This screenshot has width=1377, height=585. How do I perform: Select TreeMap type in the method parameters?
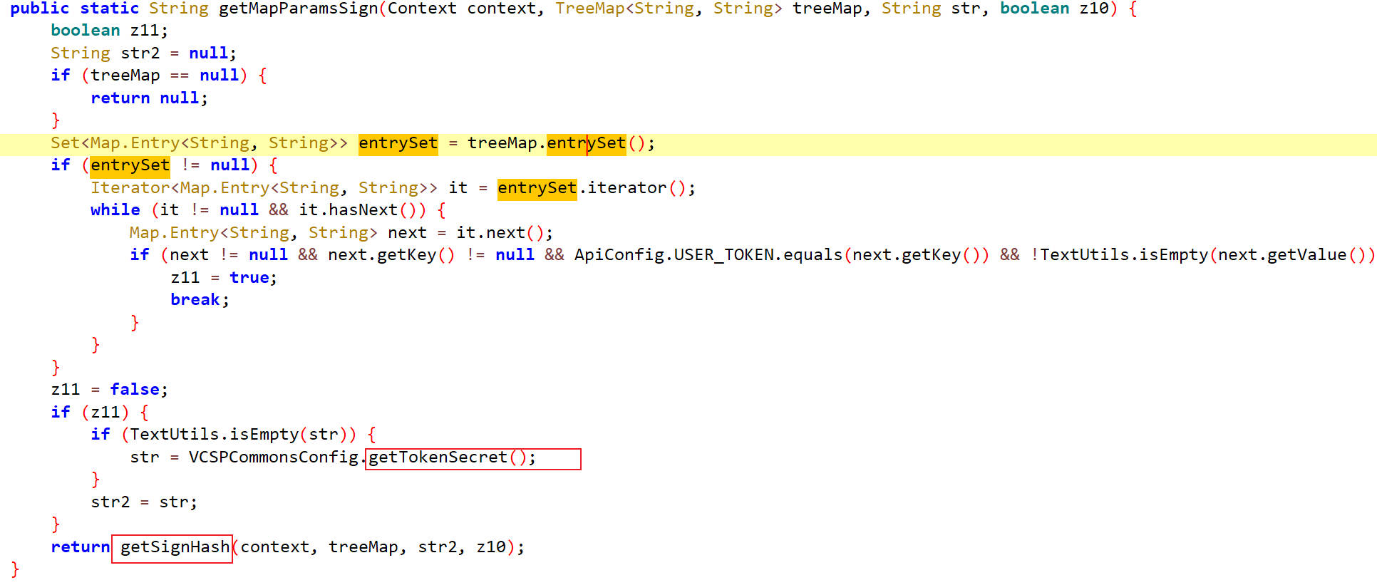pos(589,9)
